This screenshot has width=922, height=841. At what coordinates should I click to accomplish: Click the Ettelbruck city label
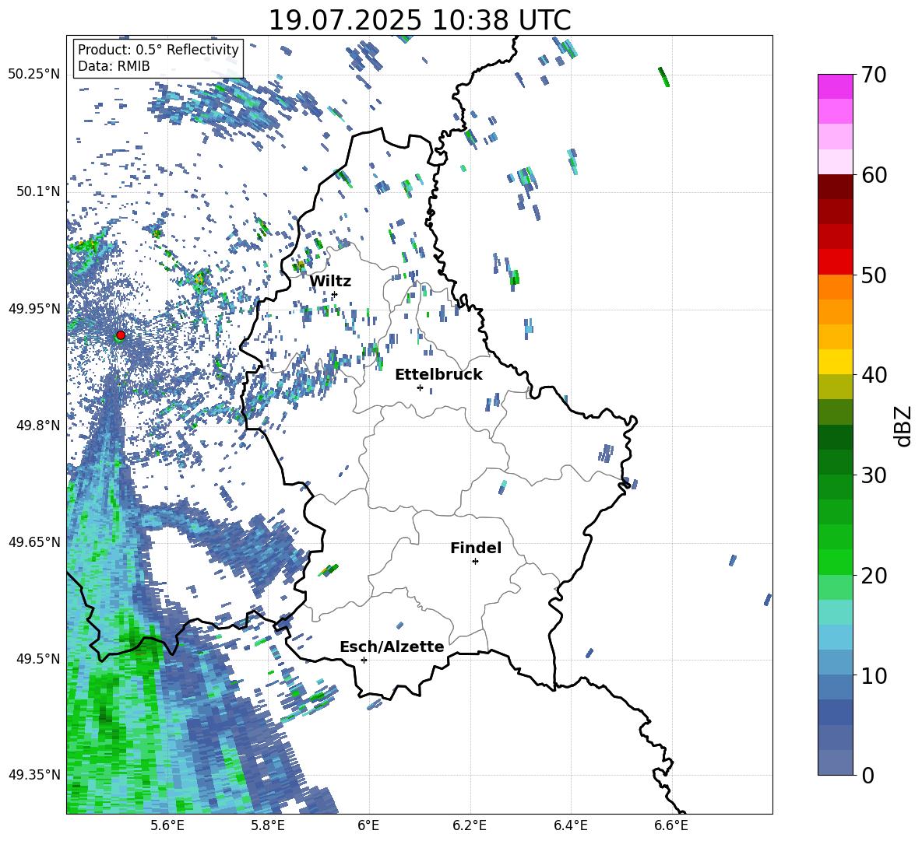pyautogui.click(x=438, y=375)
